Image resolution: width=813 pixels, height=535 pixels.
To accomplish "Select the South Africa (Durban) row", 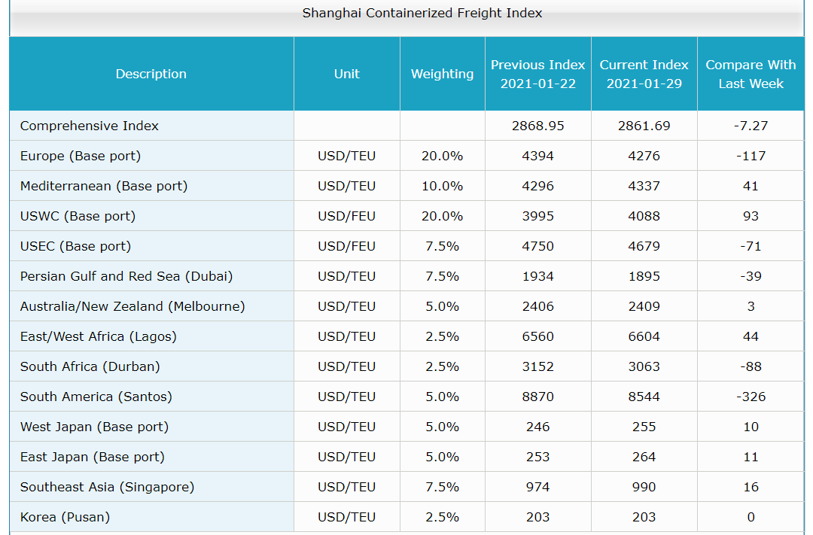I will (x=90, y=366).
